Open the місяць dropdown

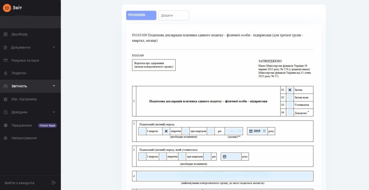click(234, 131)
